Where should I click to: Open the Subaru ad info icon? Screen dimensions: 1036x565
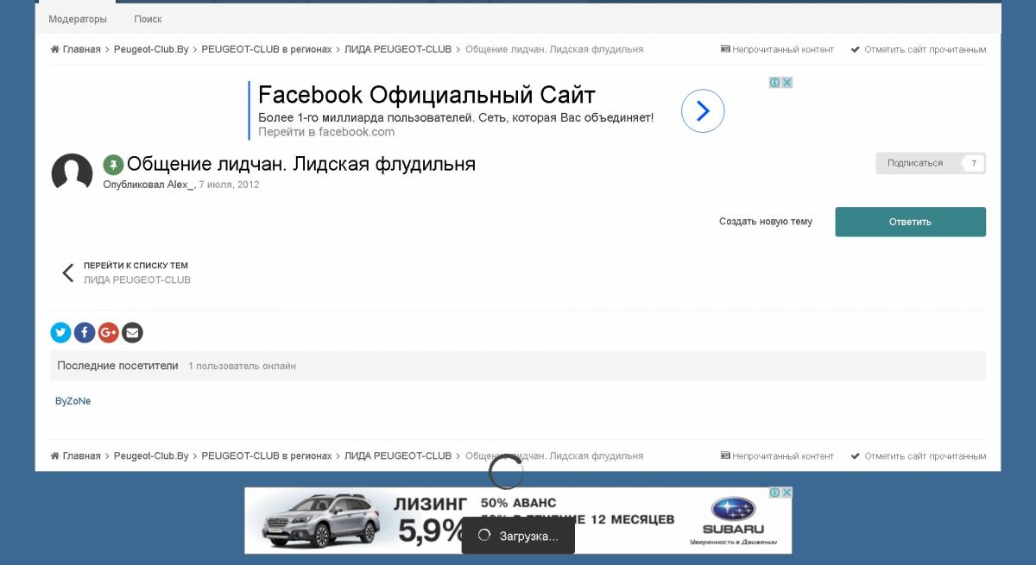pos(775,493)
